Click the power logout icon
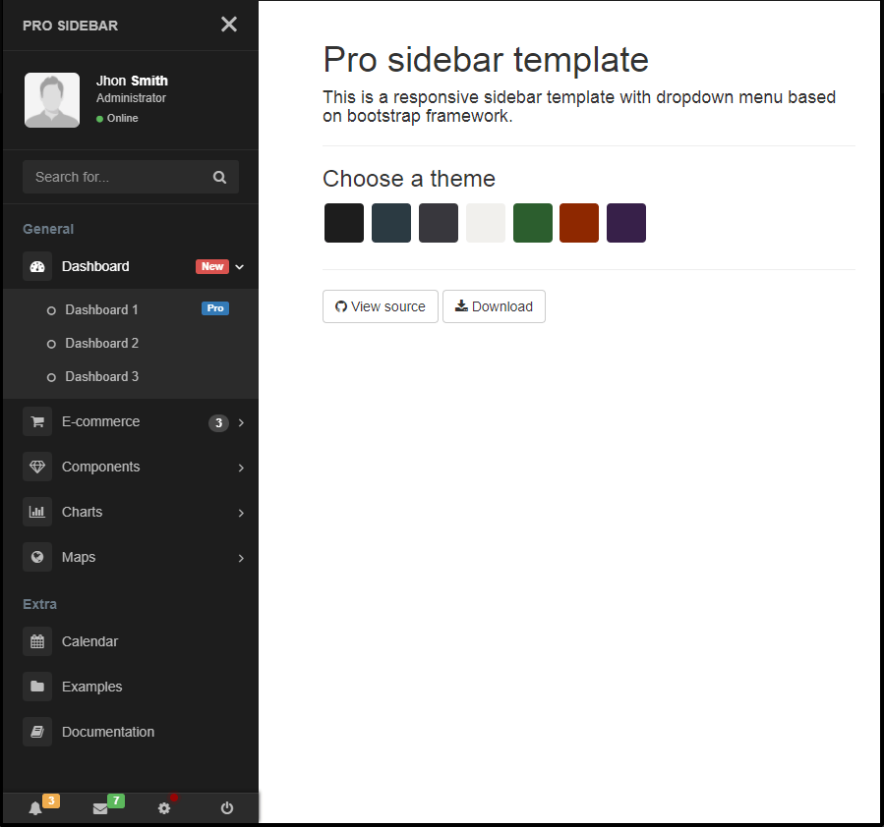 point(226,808)
